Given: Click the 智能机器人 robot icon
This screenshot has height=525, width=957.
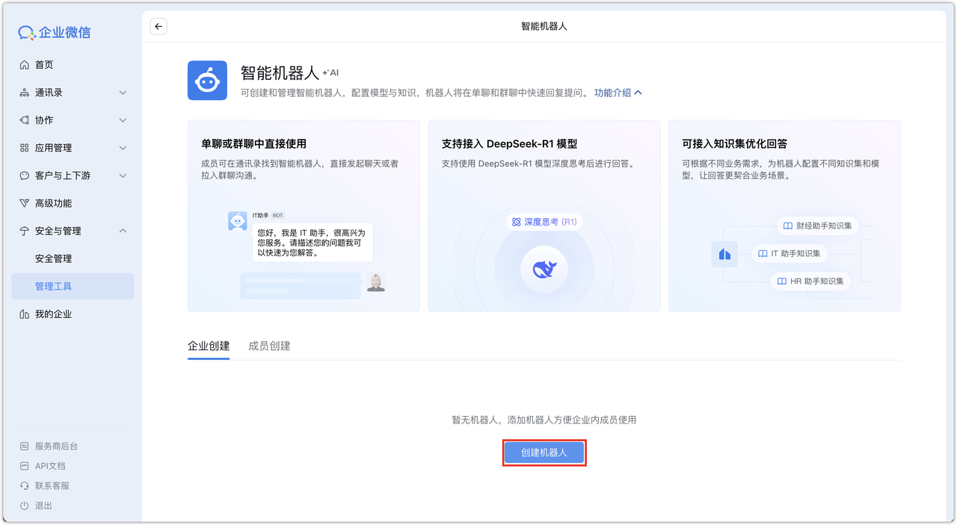Looking at the screenshot, I should coord(207,79).
